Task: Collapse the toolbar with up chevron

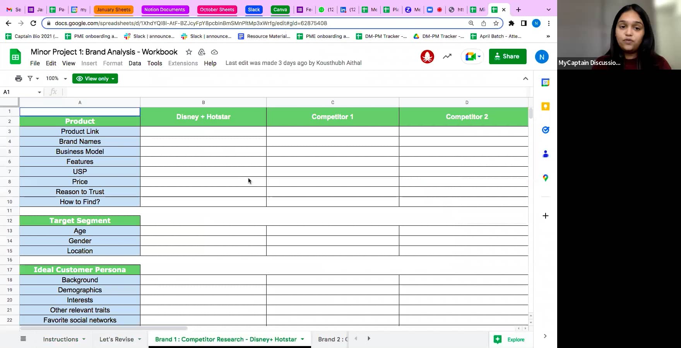Action: click(x=525, y=78)
